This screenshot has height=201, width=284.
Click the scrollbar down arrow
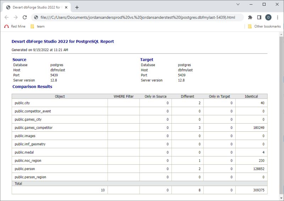pyautogui.click(x=281, y=198)
